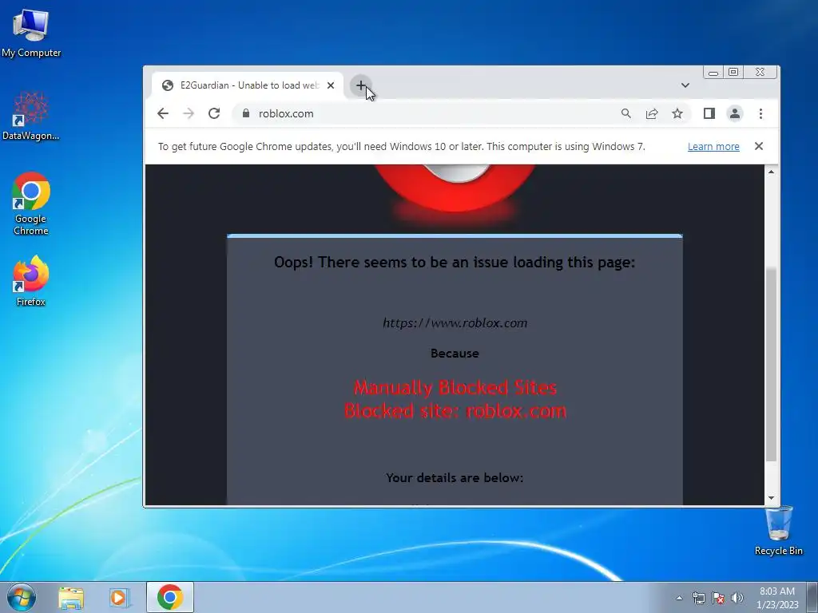Screen dimensions: 818x613
Task: Click scrollbar up arrow in Chrome
Action: click(771, 172)
